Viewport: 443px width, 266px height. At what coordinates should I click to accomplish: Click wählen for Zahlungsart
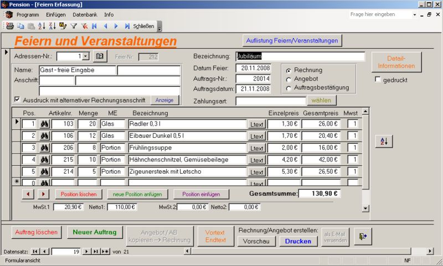point(321,101)
